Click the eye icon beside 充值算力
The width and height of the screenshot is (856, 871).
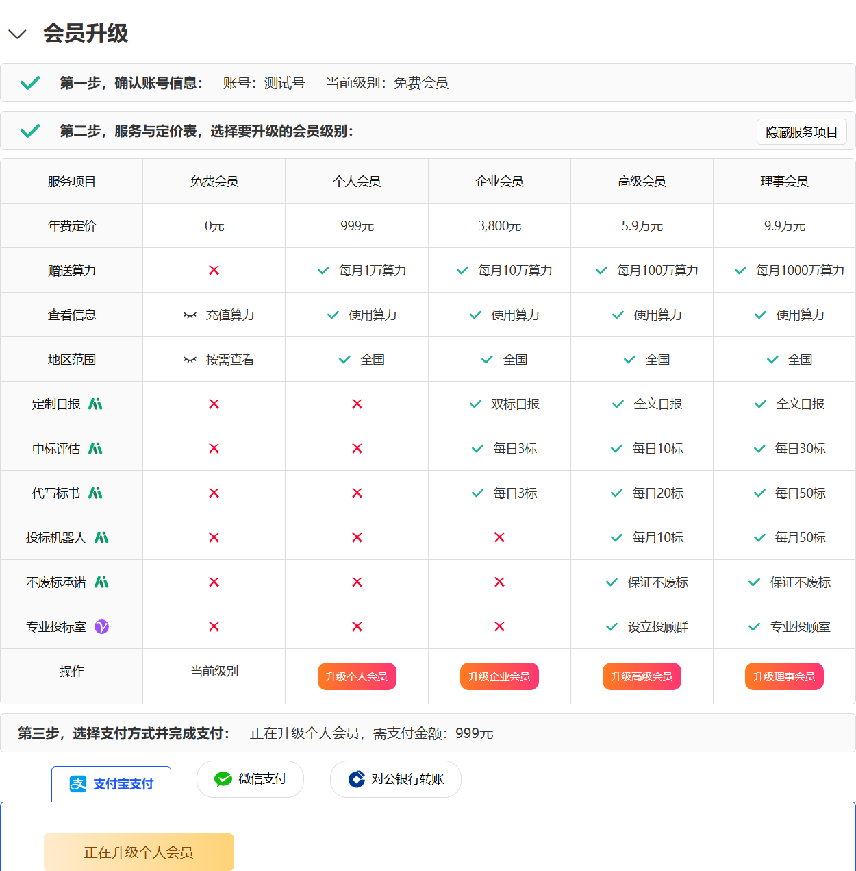[190, 315]
